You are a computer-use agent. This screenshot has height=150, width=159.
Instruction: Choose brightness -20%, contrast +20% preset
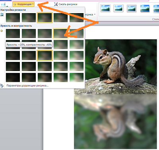[x=29, y=66]
